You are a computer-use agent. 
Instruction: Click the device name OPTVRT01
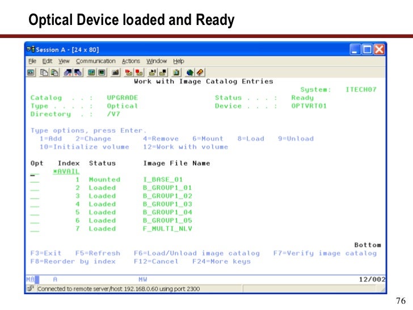[309, 106]
